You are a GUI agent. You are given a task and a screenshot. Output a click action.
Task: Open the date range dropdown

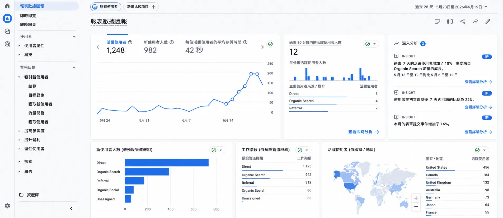[451, 7]
